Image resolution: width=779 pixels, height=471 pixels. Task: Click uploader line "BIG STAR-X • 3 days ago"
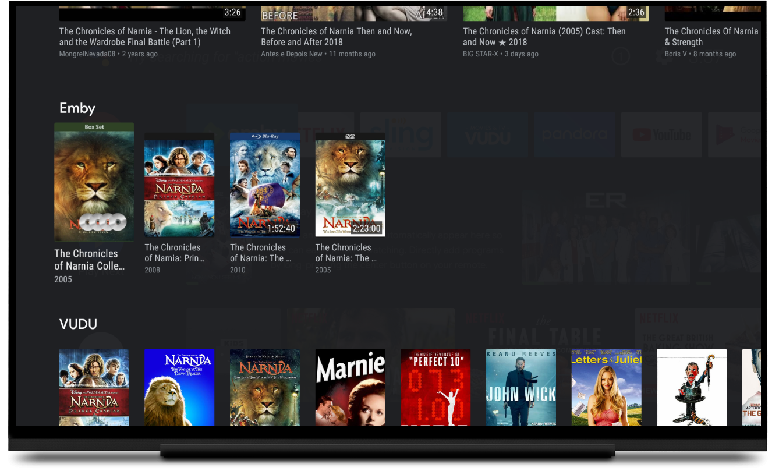point(501,54)
